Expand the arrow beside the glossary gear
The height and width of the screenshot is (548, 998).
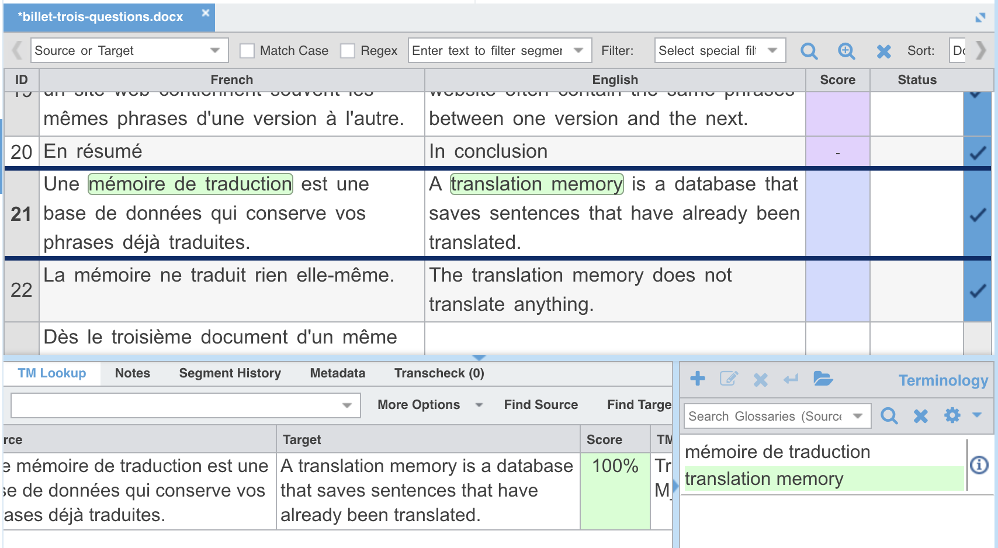[976, 415]
